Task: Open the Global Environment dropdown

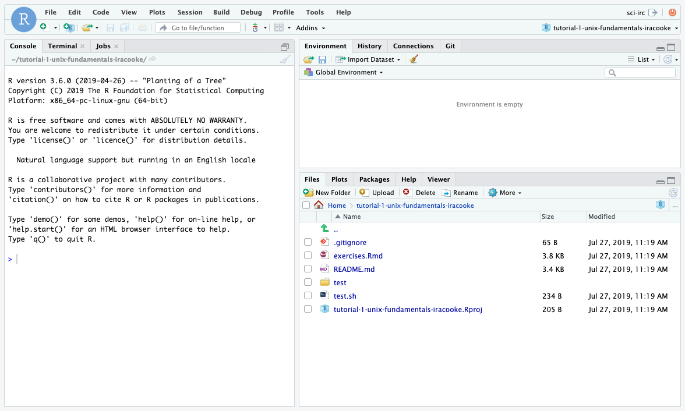Action: 349,73
